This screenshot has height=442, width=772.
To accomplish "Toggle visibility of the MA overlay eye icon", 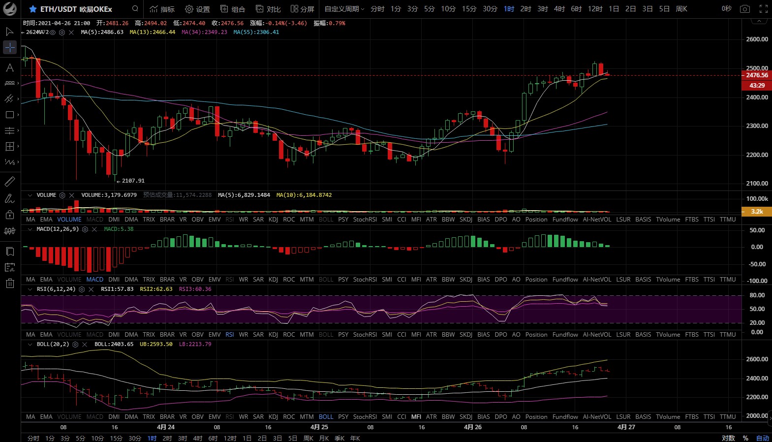I will [53, 32].
